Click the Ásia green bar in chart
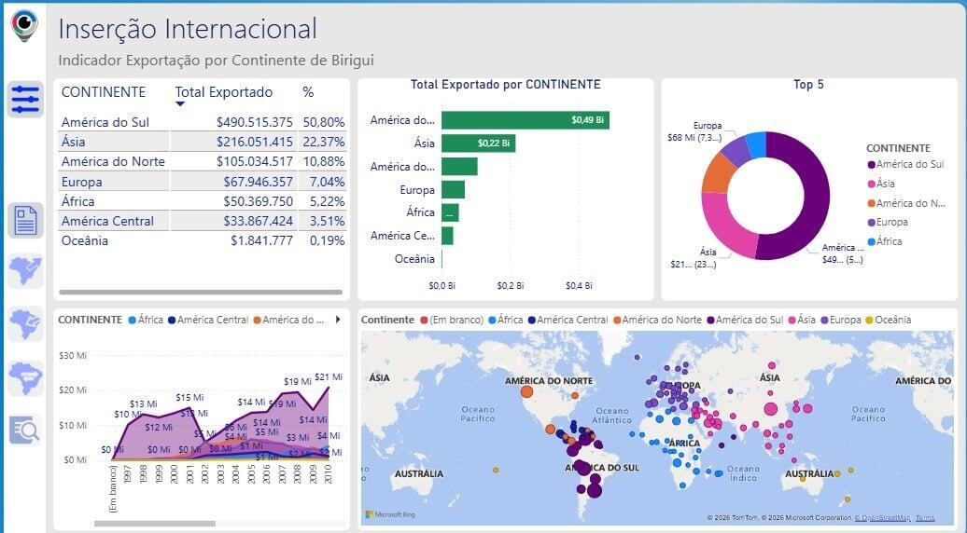 (x=477, y=143)
